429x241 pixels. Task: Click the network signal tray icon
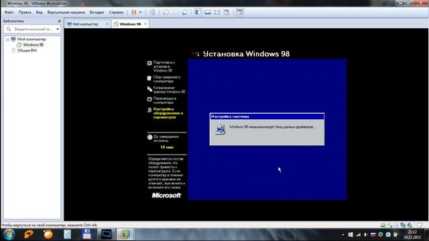point(358,235)
